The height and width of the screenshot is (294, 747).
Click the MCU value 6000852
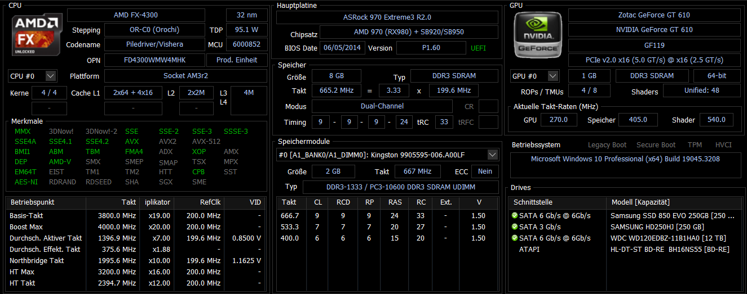pyautogui.click(x=247, y=44)
